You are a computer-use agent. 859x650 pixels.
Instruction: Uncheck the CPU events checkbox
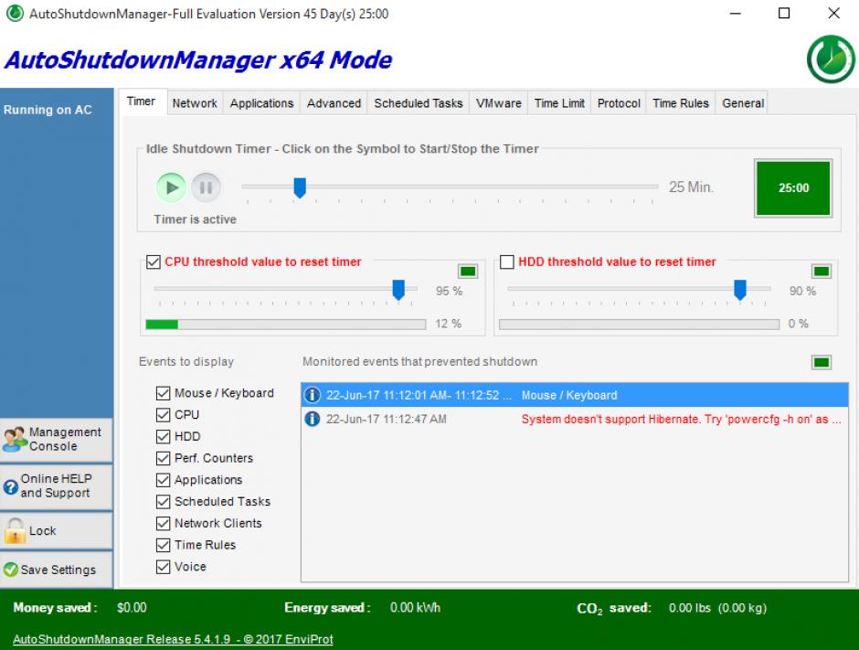click(163, 415)
